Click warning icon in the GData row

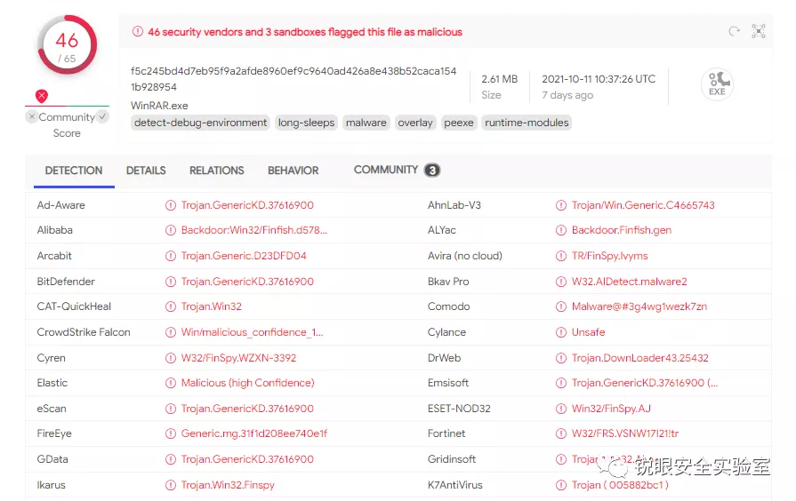tap(171, 459)
